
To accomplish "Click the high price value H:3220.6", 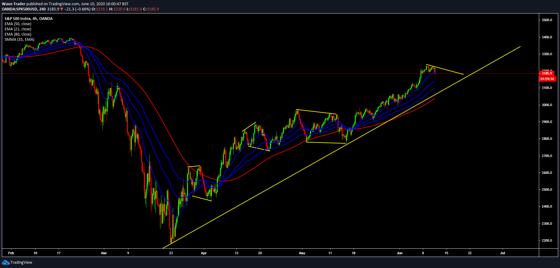I will click(x=117, y=9).
